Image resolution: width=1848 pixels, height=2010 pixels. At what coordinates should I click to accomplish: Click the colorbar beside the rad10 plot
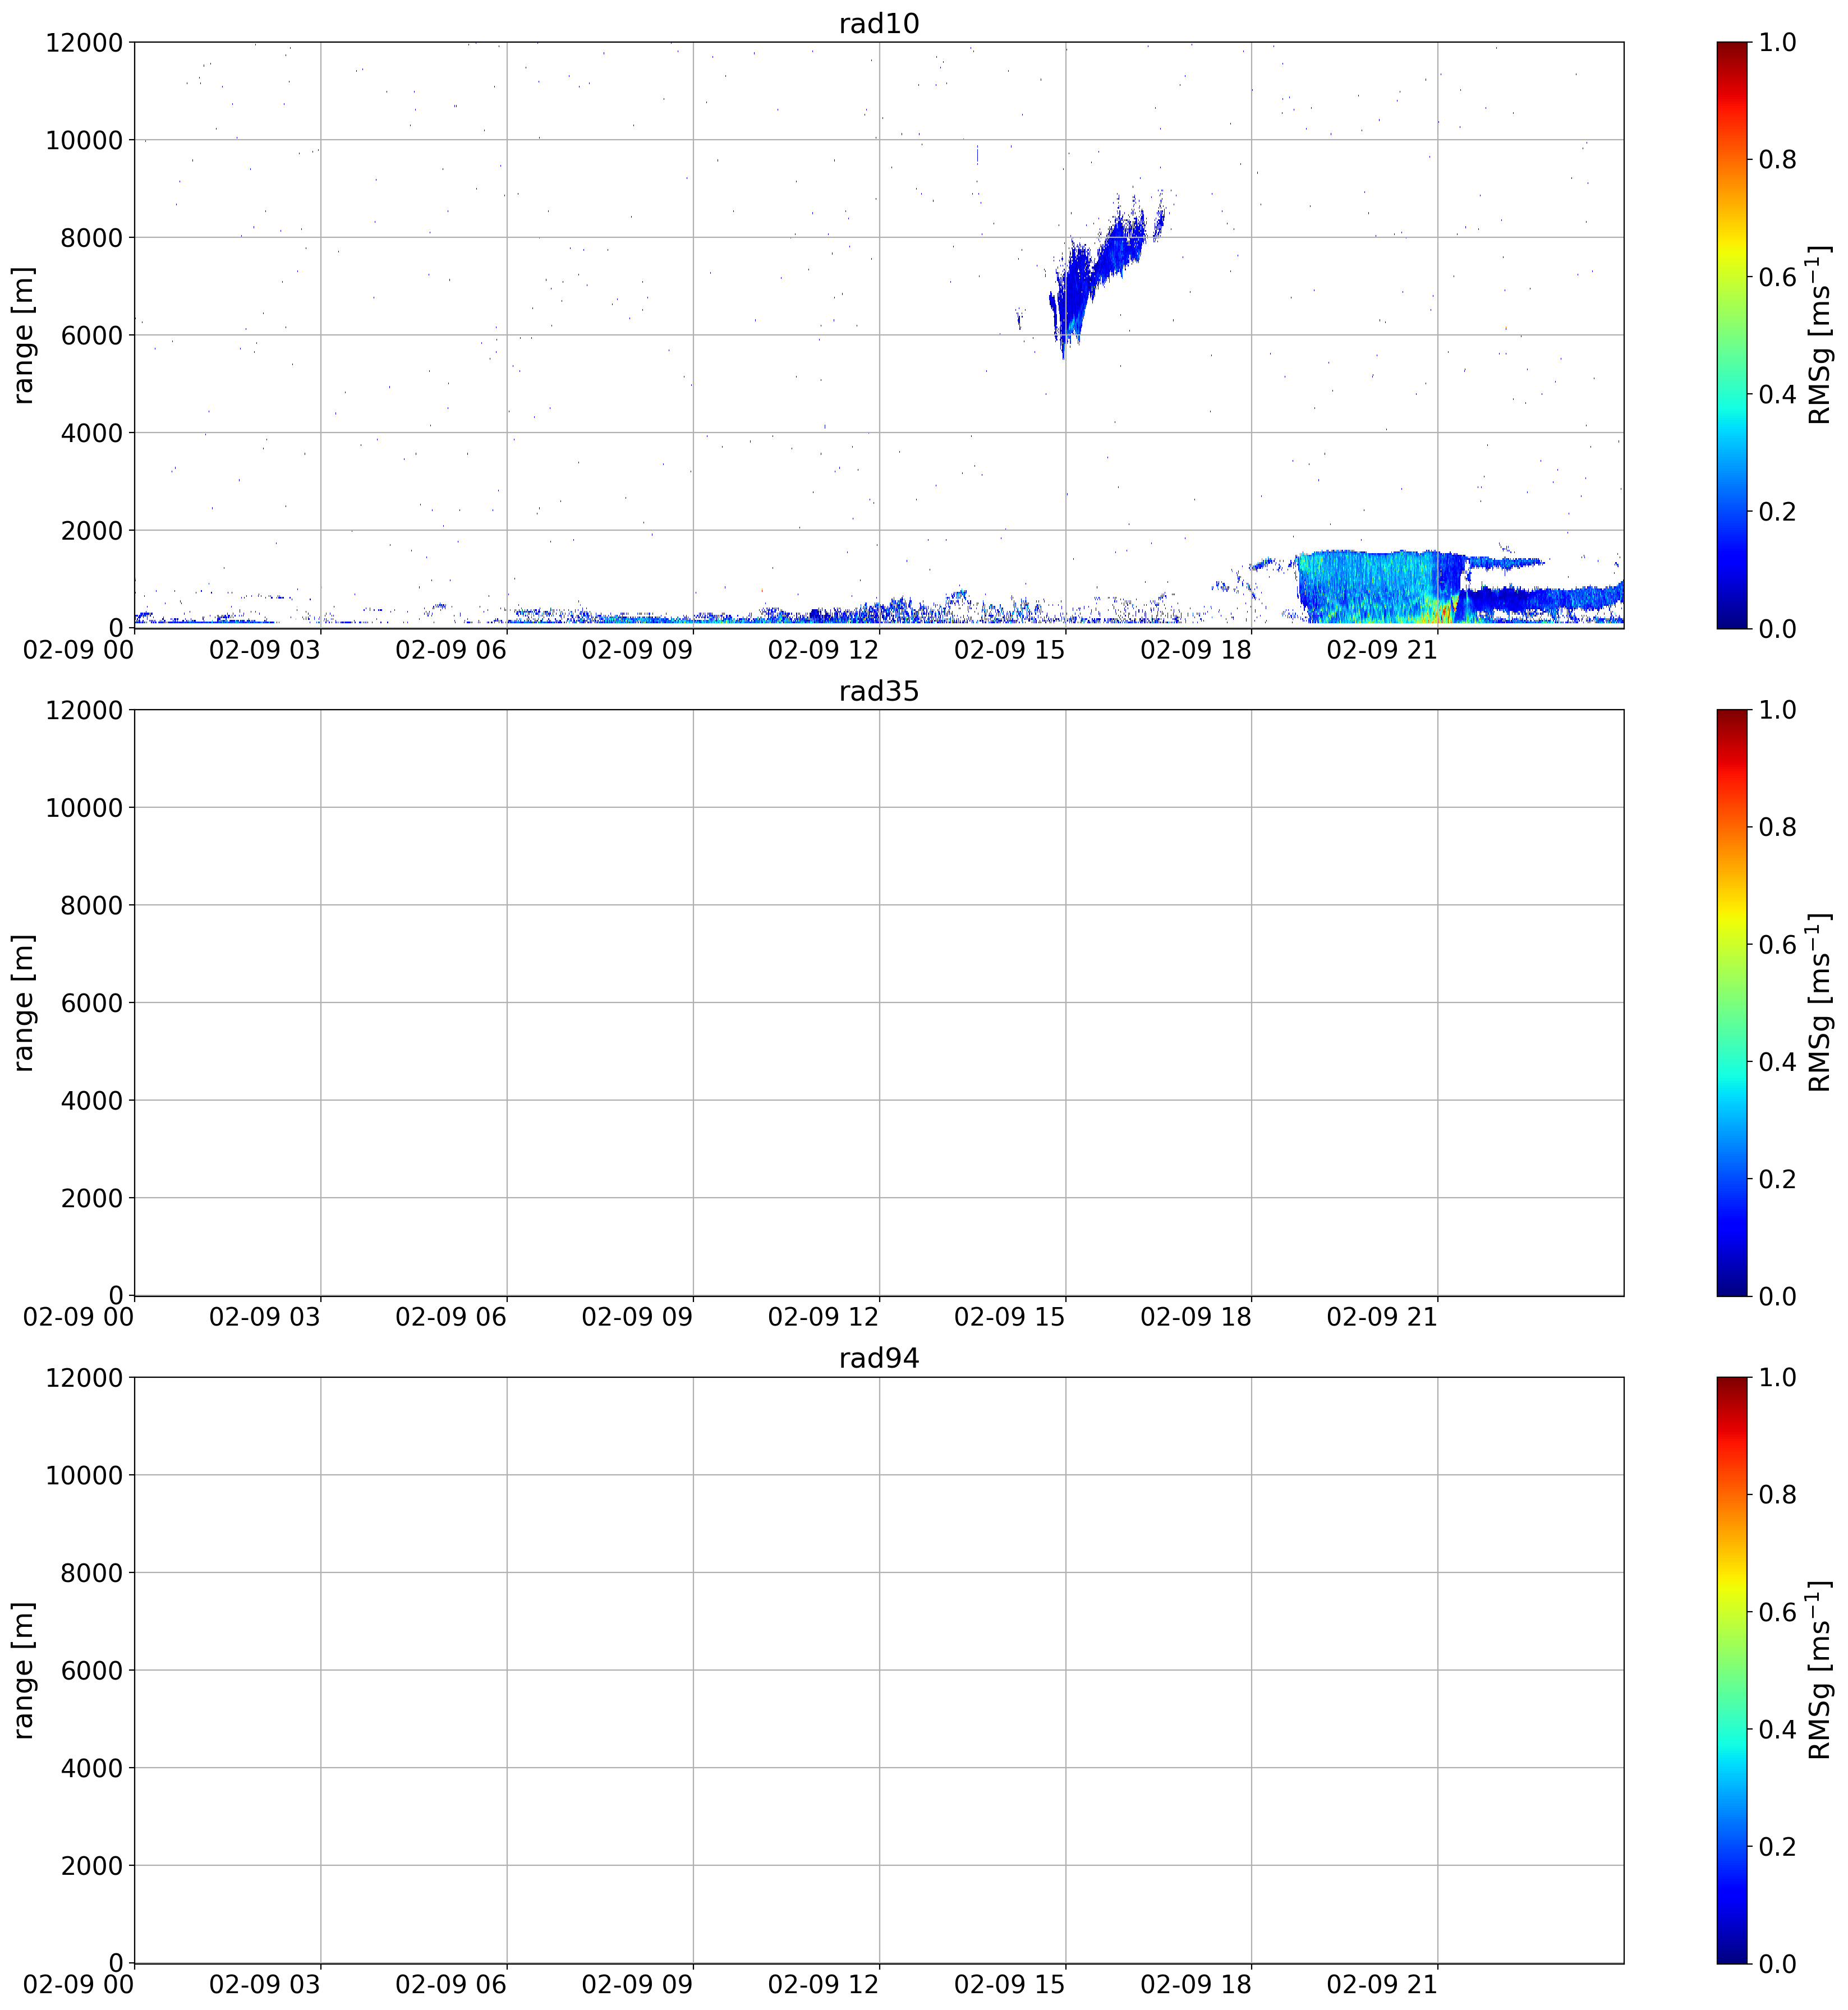point(1732,335)
